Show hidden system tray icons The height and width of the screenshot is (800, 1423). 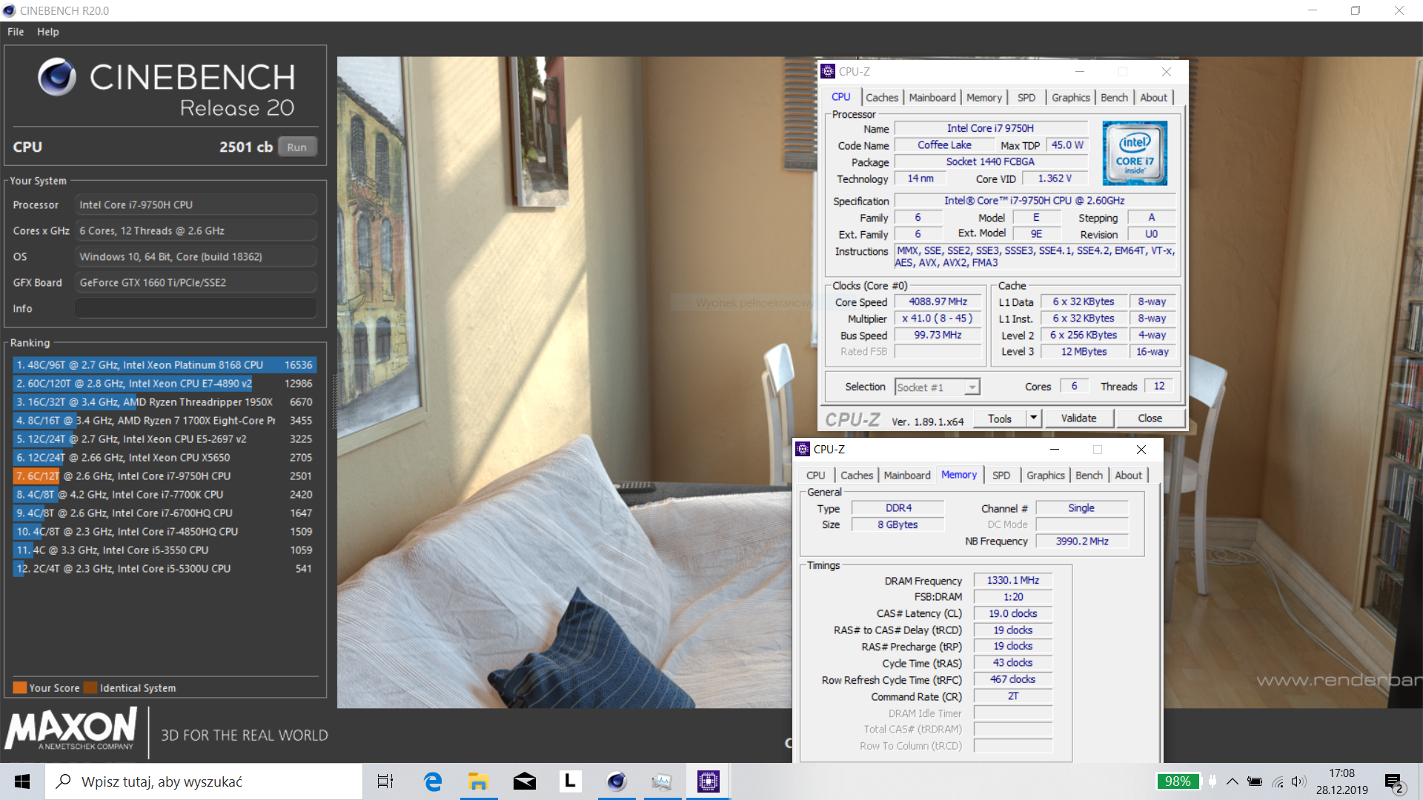(x=1232, y=781)
